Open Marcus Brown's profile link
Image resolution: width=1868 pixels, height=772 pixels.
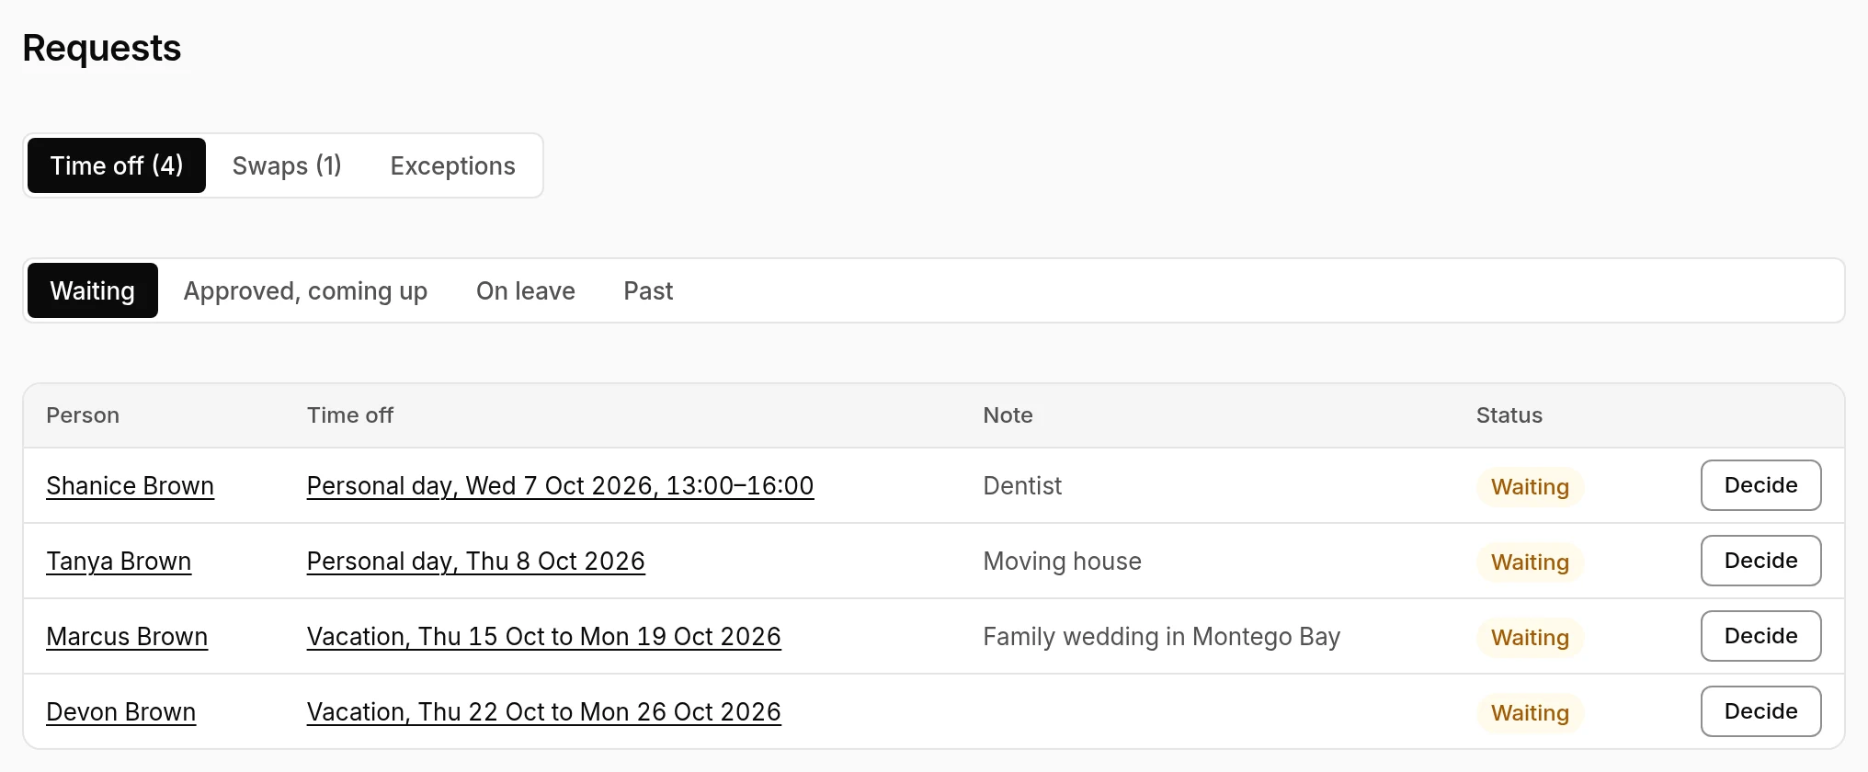(x=127, y=636)
